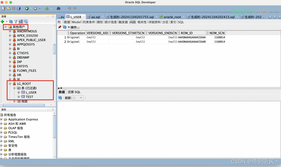Minimize the 报告 reports panel
Screen dimensions: 281x167
point(53,109)
